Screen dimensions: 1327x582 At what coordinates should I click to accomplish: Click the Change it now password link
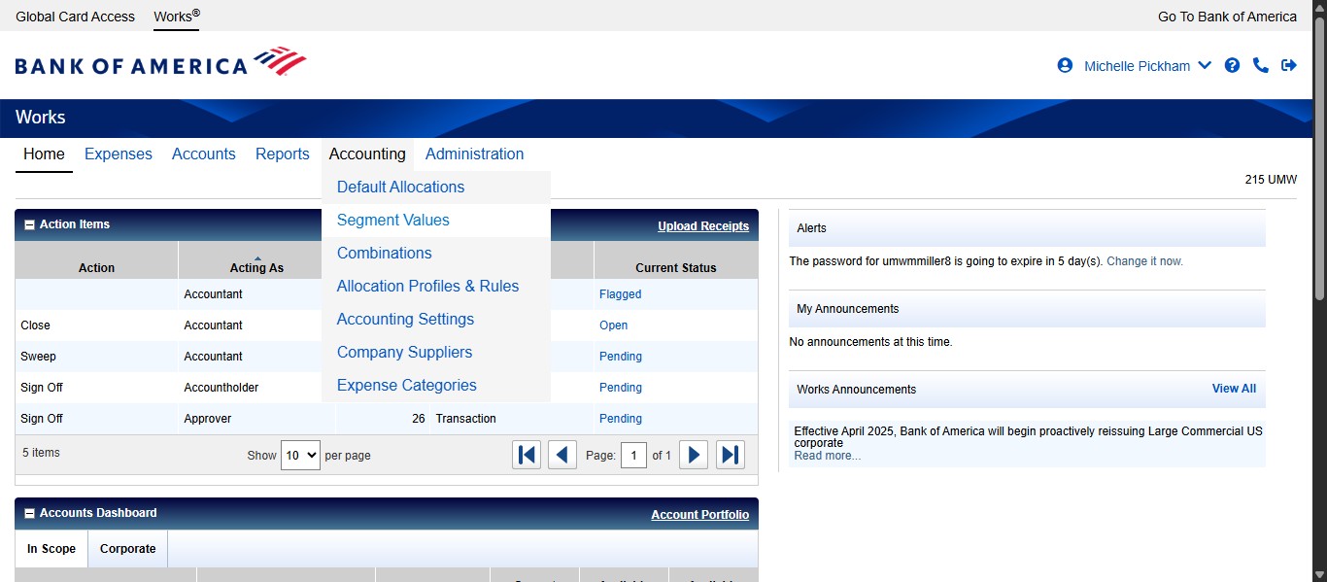point(1144,261)
